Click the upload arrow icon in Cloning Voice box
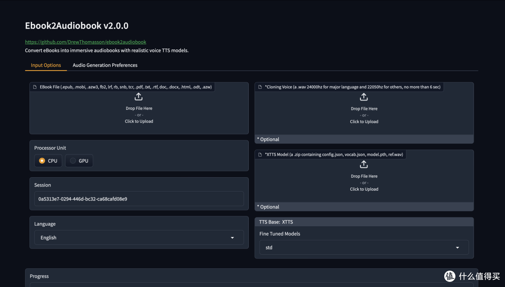Image resolution: width=505 pixels, height=287 pixels. 364,97
